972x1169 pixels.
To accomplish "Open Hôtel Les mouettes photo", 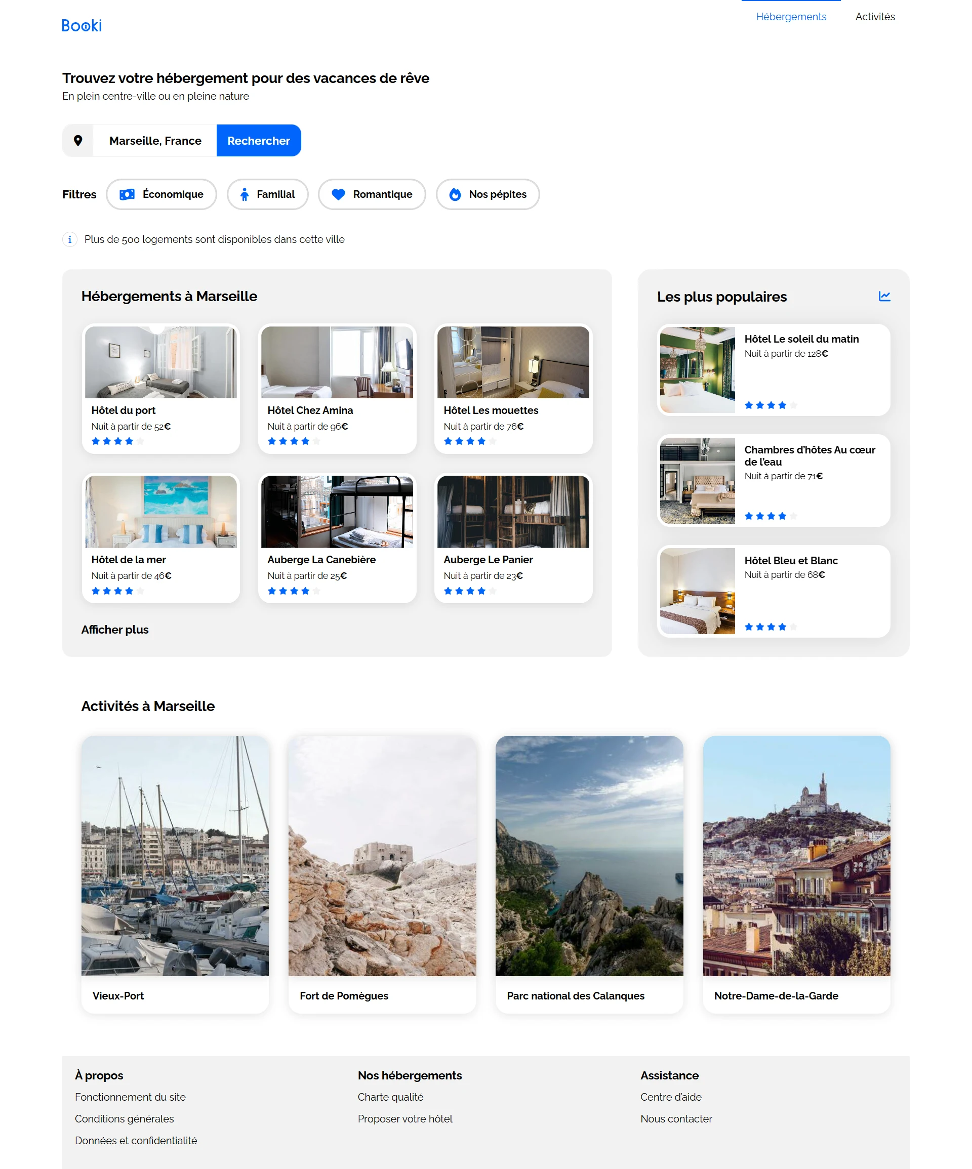I will pyautogui.click(x=513, y=362).
